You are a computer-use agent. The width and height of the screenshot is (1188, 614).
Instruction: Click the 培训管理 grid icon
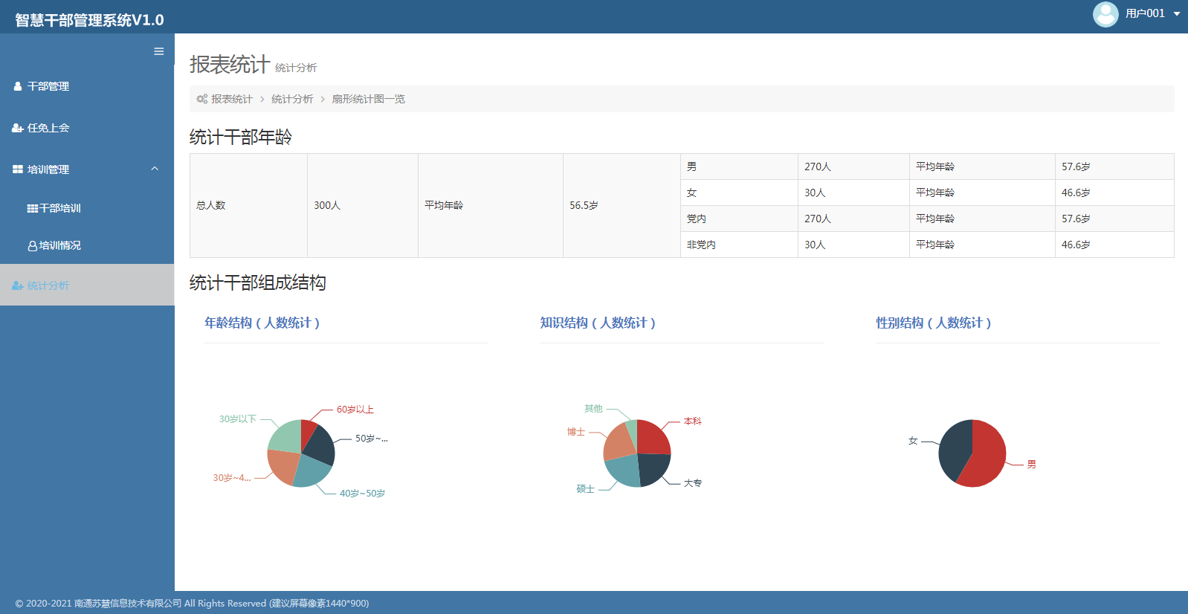pos(18,169)
